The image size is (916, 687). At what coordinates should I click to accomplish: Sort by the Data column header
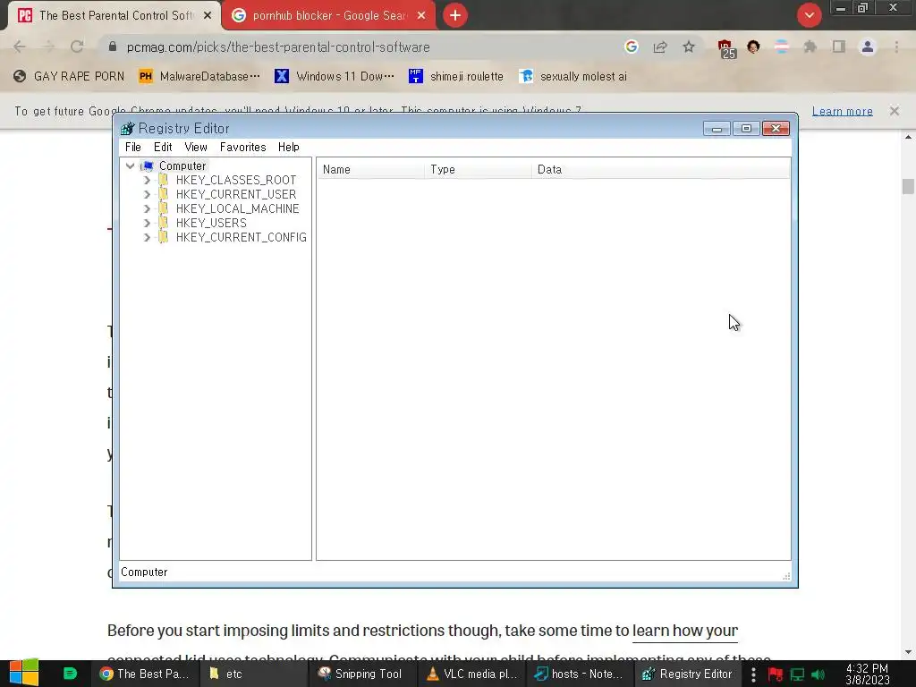point(660,169)
